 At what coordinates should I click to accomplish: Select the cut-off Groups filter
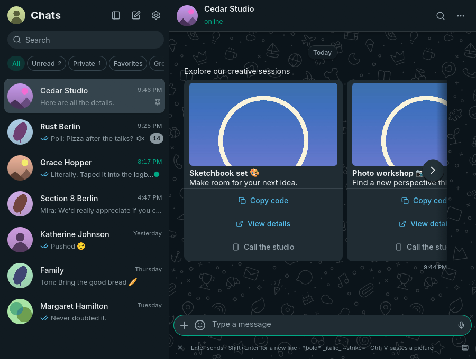pos(157,64)
